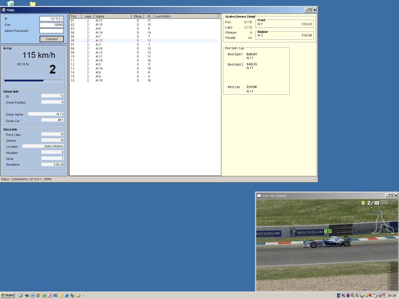Select the row for driver AI 3

[x=144, y=44]
